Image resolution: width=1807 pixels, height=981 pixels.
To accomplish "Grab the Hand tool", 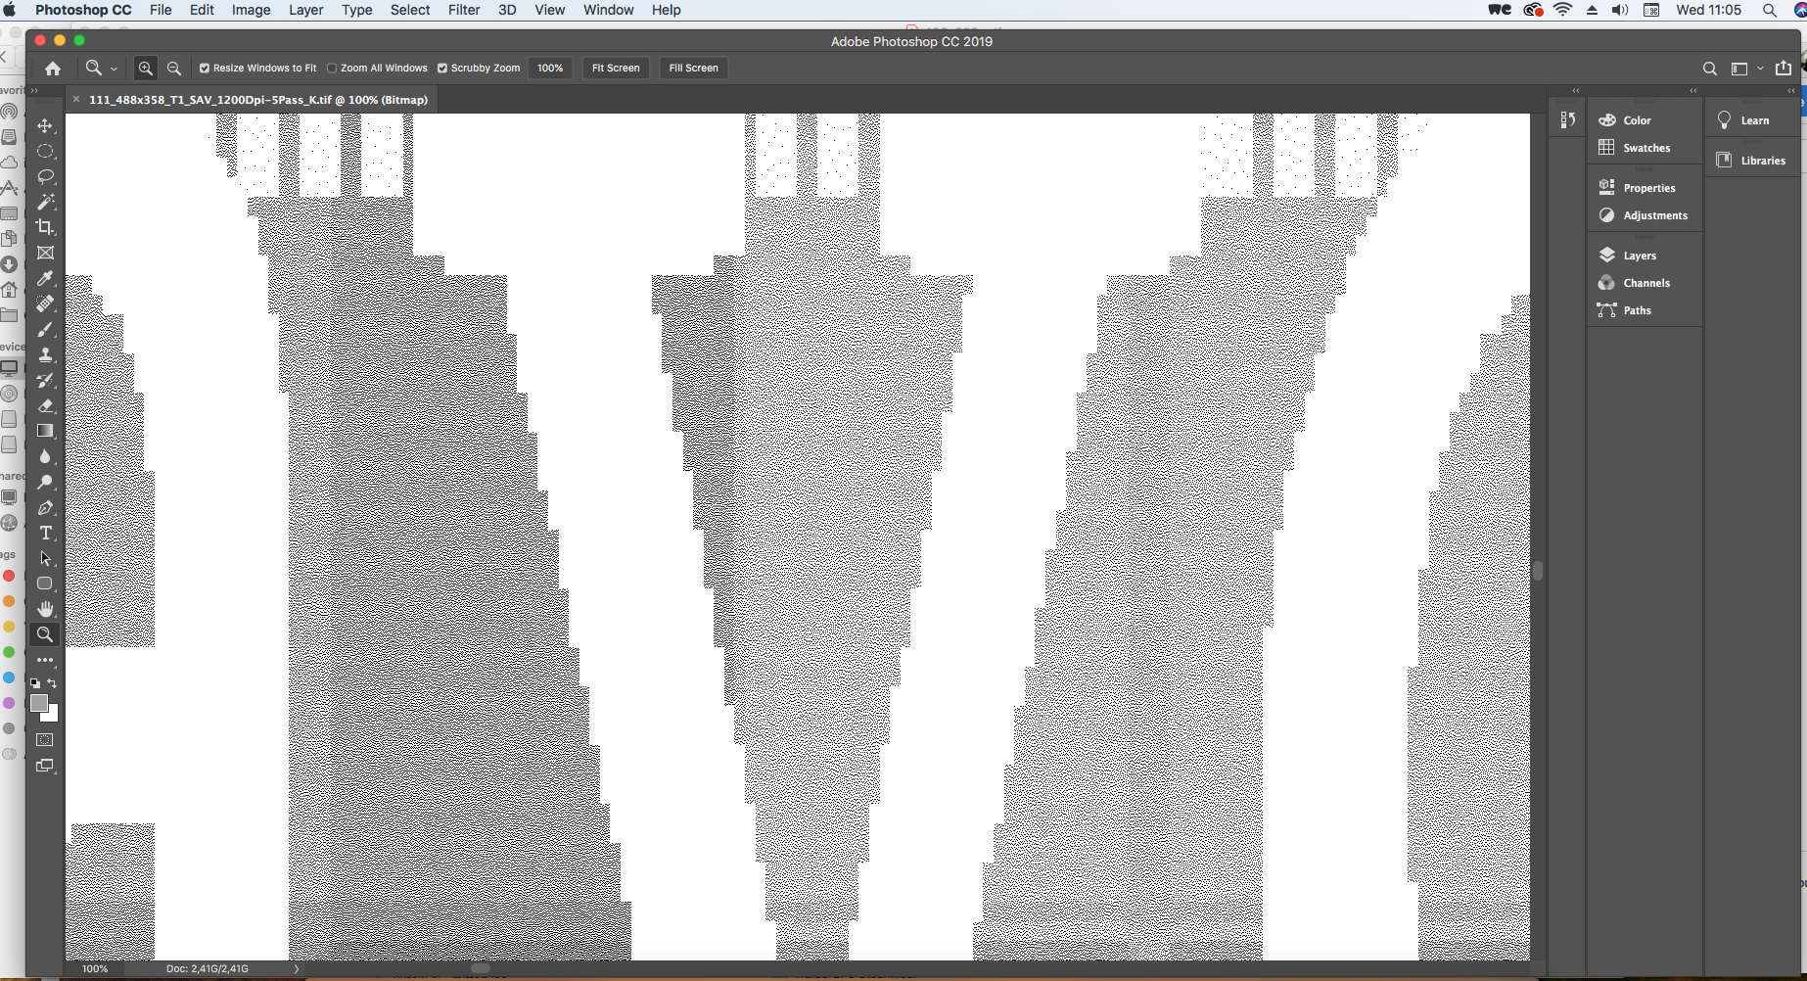I will tap(45, 608).
